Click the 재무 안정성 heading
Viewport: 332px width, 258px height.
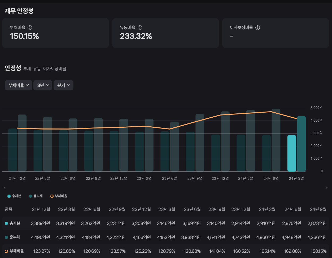(19, 11)
